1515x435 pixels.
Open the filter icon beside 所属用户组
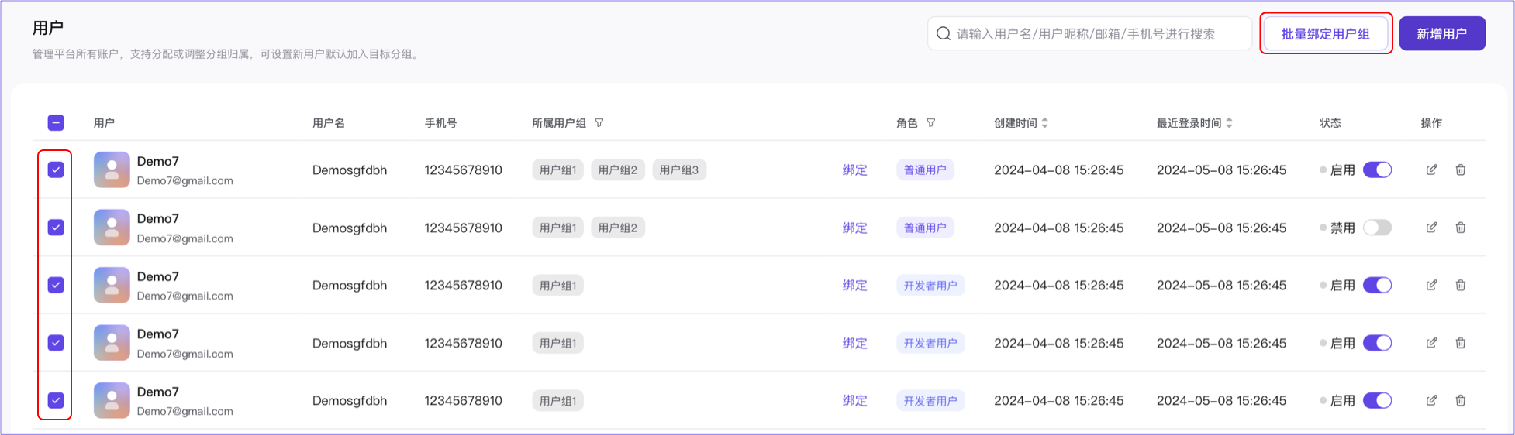[599, 123]
